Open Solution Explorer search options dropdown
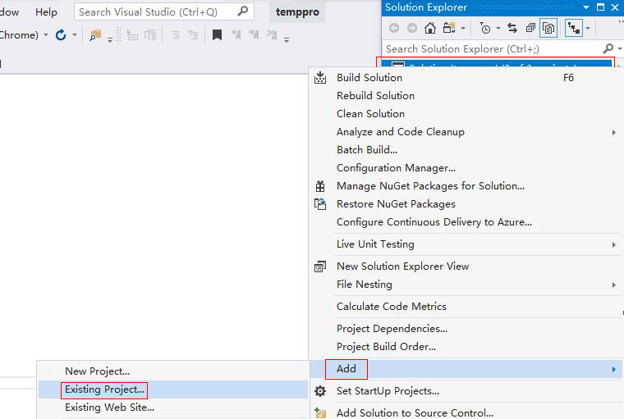Viewport: 624px width, 419px height. (620, 49)
